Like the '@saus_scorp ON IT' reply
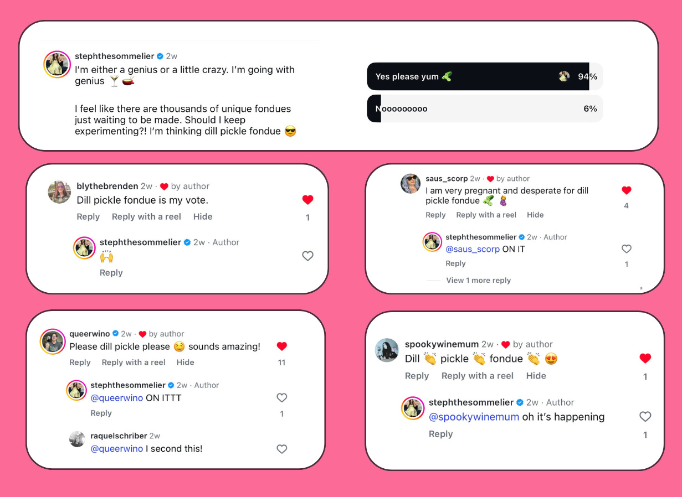 627,249
